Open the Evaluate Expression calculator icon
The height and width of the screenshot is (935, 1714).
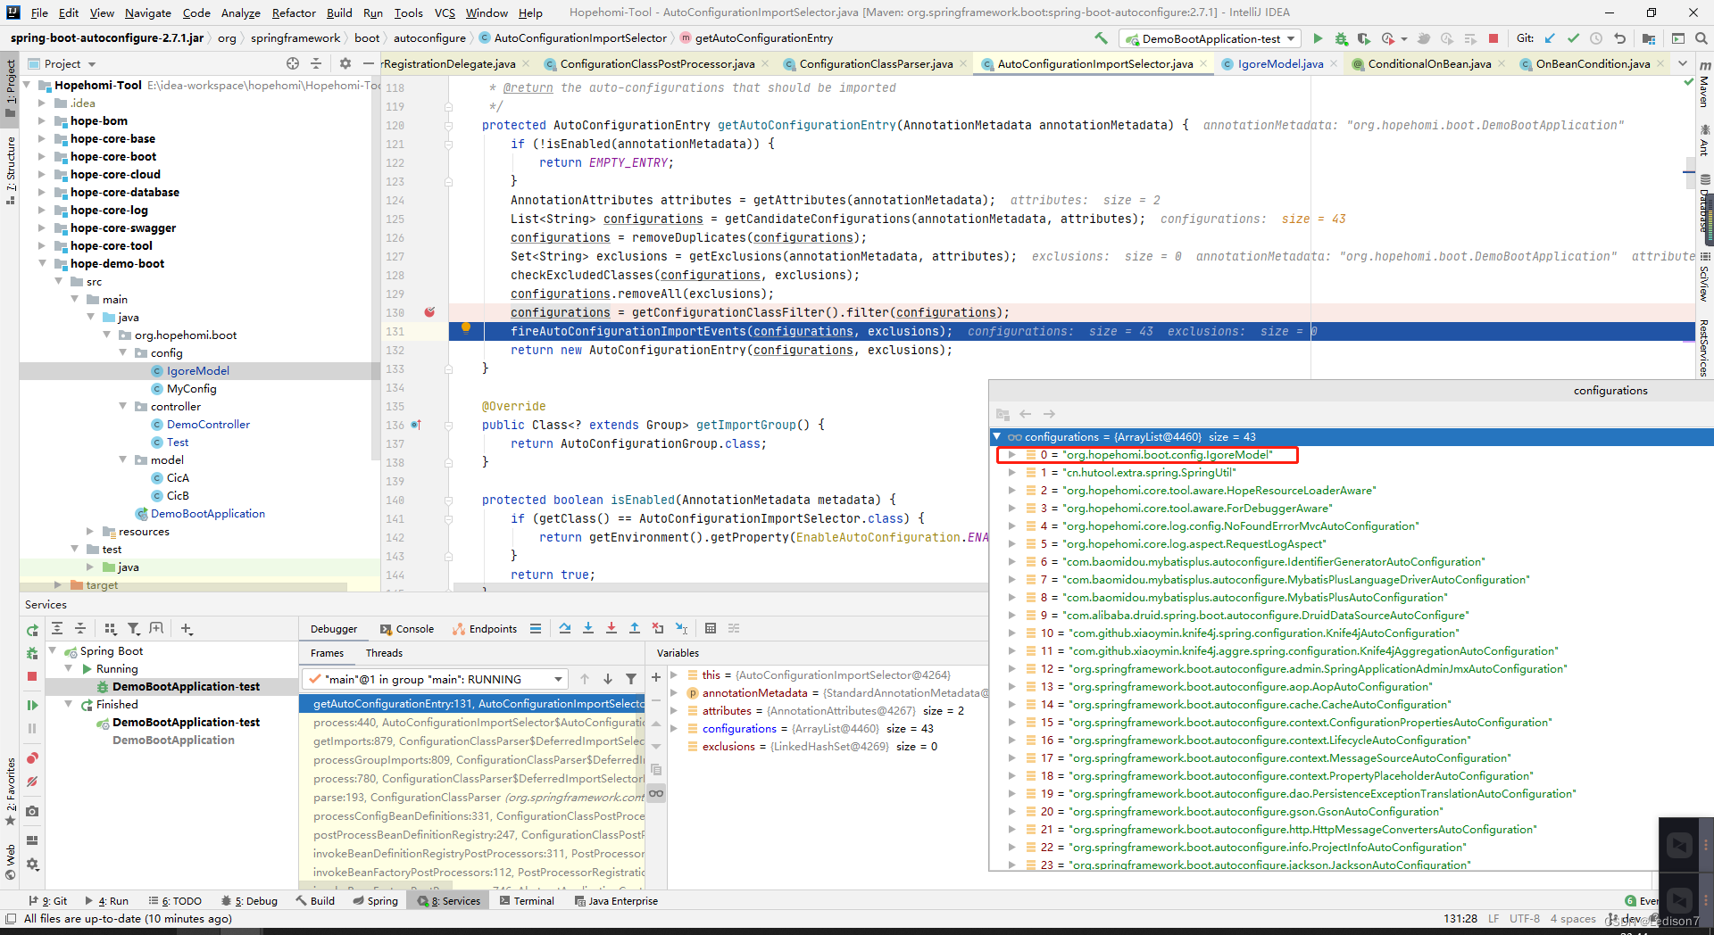click(x=711, y=628)
